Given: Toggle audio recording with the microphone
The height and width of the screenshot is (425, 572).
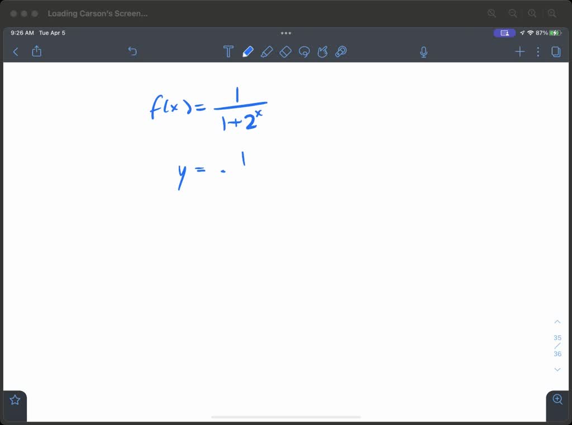Looking at the screenshot, I should [423, 51].
